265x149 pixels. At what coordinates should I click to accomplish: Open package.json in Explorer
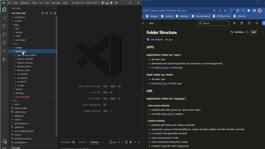click(33, 142)
